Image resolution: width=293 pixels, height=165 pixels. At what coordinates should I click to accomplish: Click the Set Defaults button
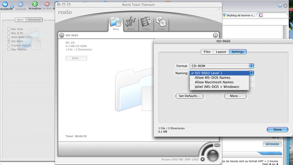pyautogui.click(x=189, y=96)
